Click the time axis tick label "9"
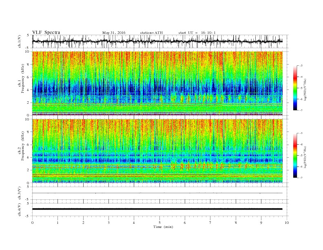323x250 pixels. (x=261, y=223)
